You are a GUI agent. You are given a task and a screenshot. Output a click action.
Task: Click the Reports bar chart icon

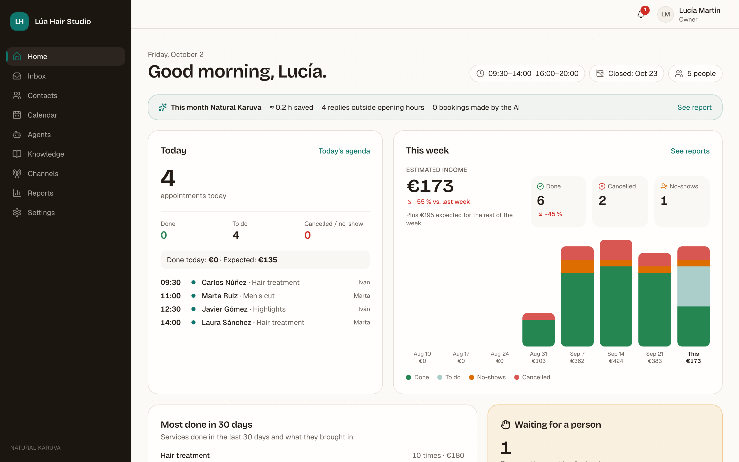(17, 193)
